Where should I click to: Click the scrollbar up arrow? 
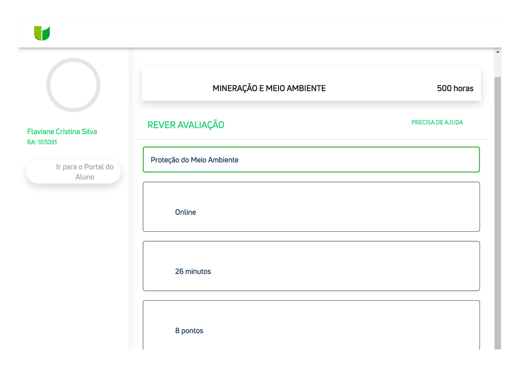click(497, 52)
